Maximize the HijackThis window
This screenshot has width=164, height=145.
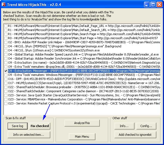153,5
